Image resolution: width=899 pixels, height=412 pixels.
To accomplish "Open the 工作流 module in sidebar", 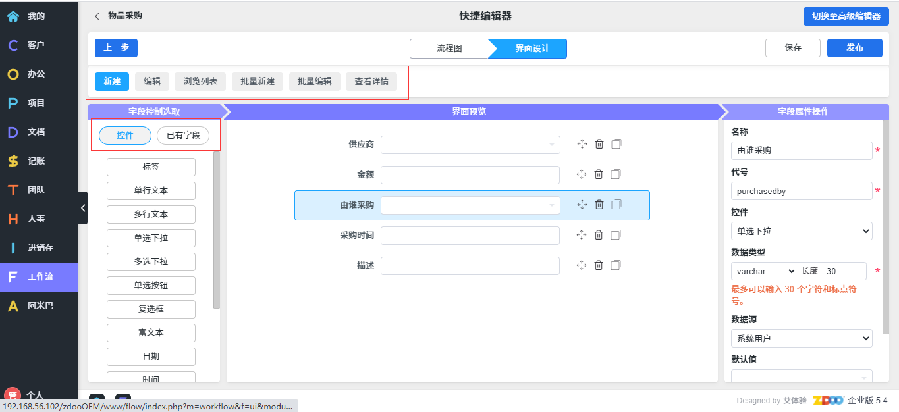I will click(x=40, y=277).
